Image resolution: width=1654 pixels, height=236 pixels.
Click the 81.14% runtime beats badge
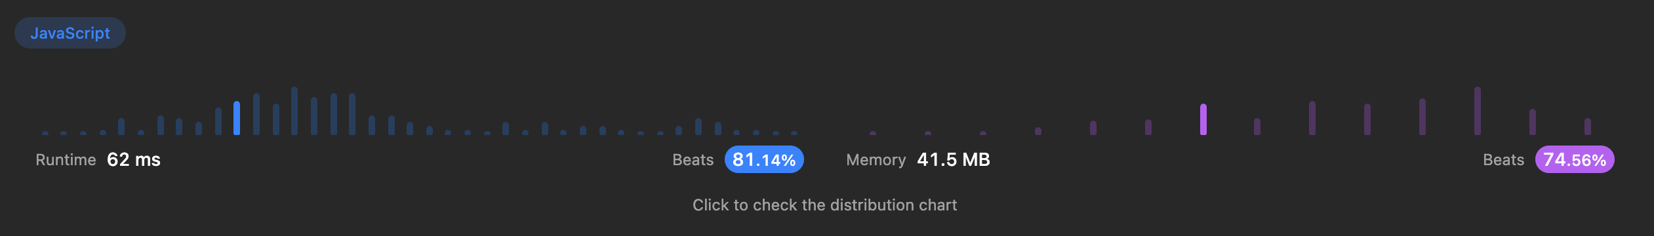click(x=764, y=159)
